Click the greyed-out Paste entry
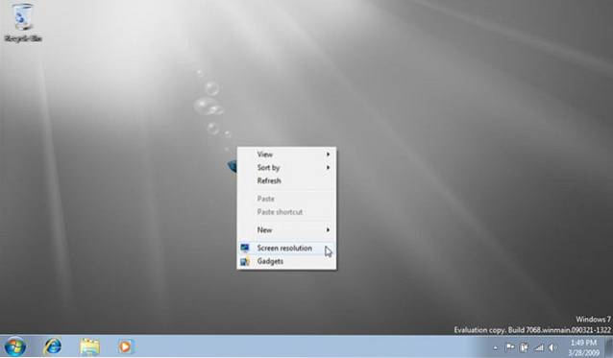Screen dimensions: 613x358 [x=286, y=199]
